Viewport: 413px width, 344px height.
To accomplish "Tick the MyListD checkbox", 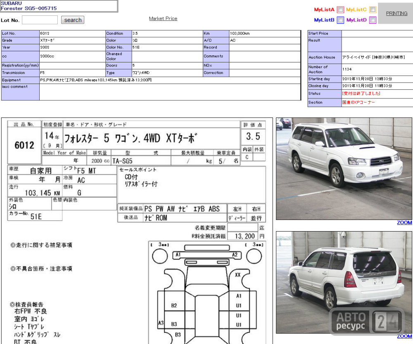I will (373, 20).
